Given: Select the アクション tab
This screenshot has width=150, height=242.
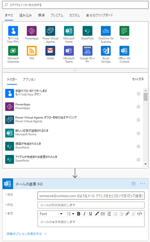Looking at the screenshot, I should tap(29, 79).
